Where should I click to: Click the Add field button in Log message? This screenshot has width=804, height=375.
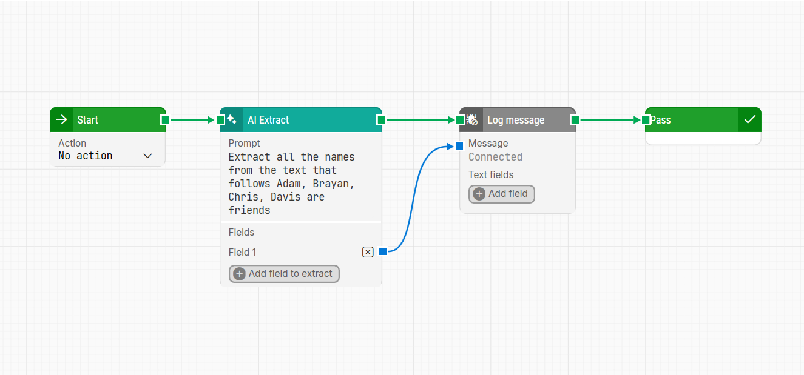click(x=502, y=194)
